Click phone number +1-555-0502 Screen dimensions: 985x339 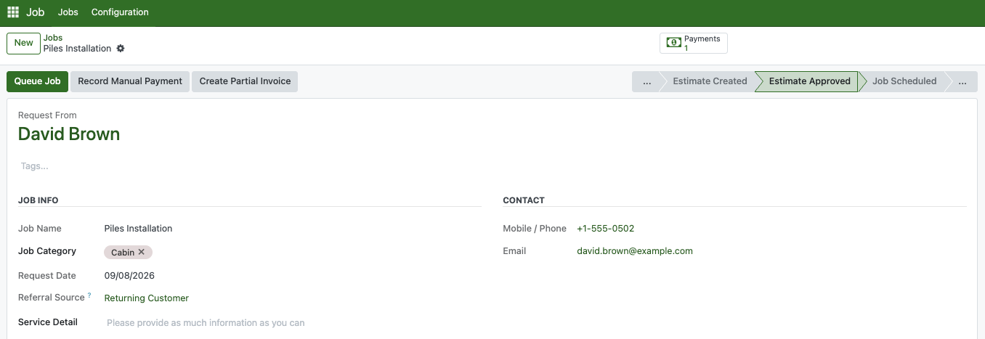pyautogui.click(x=606, y=229)
